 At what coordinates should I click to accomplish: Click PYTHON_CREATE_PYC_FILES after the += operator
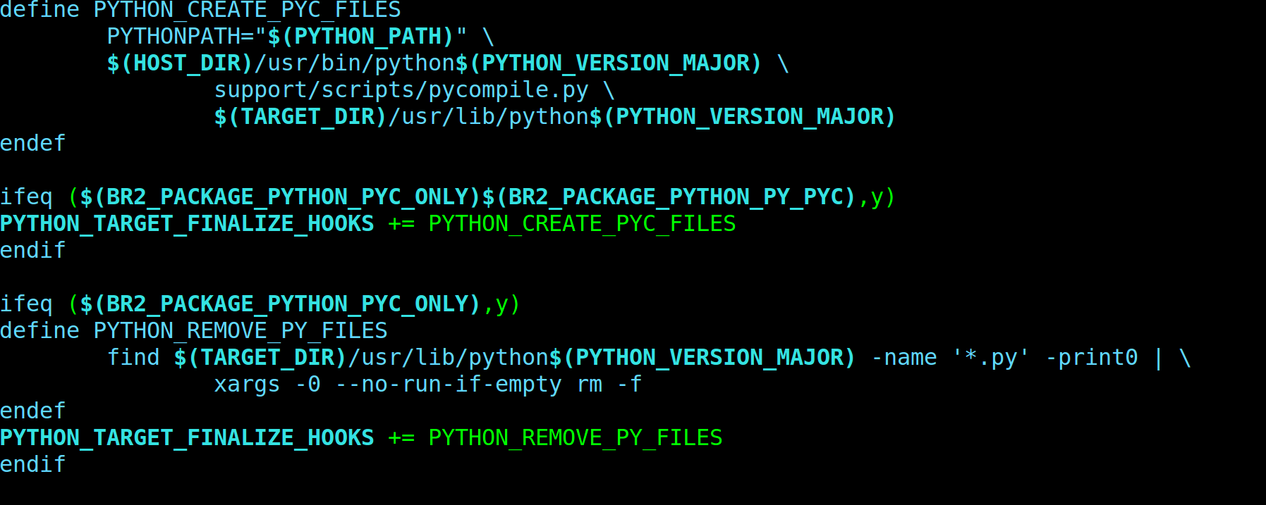[582, 224]
